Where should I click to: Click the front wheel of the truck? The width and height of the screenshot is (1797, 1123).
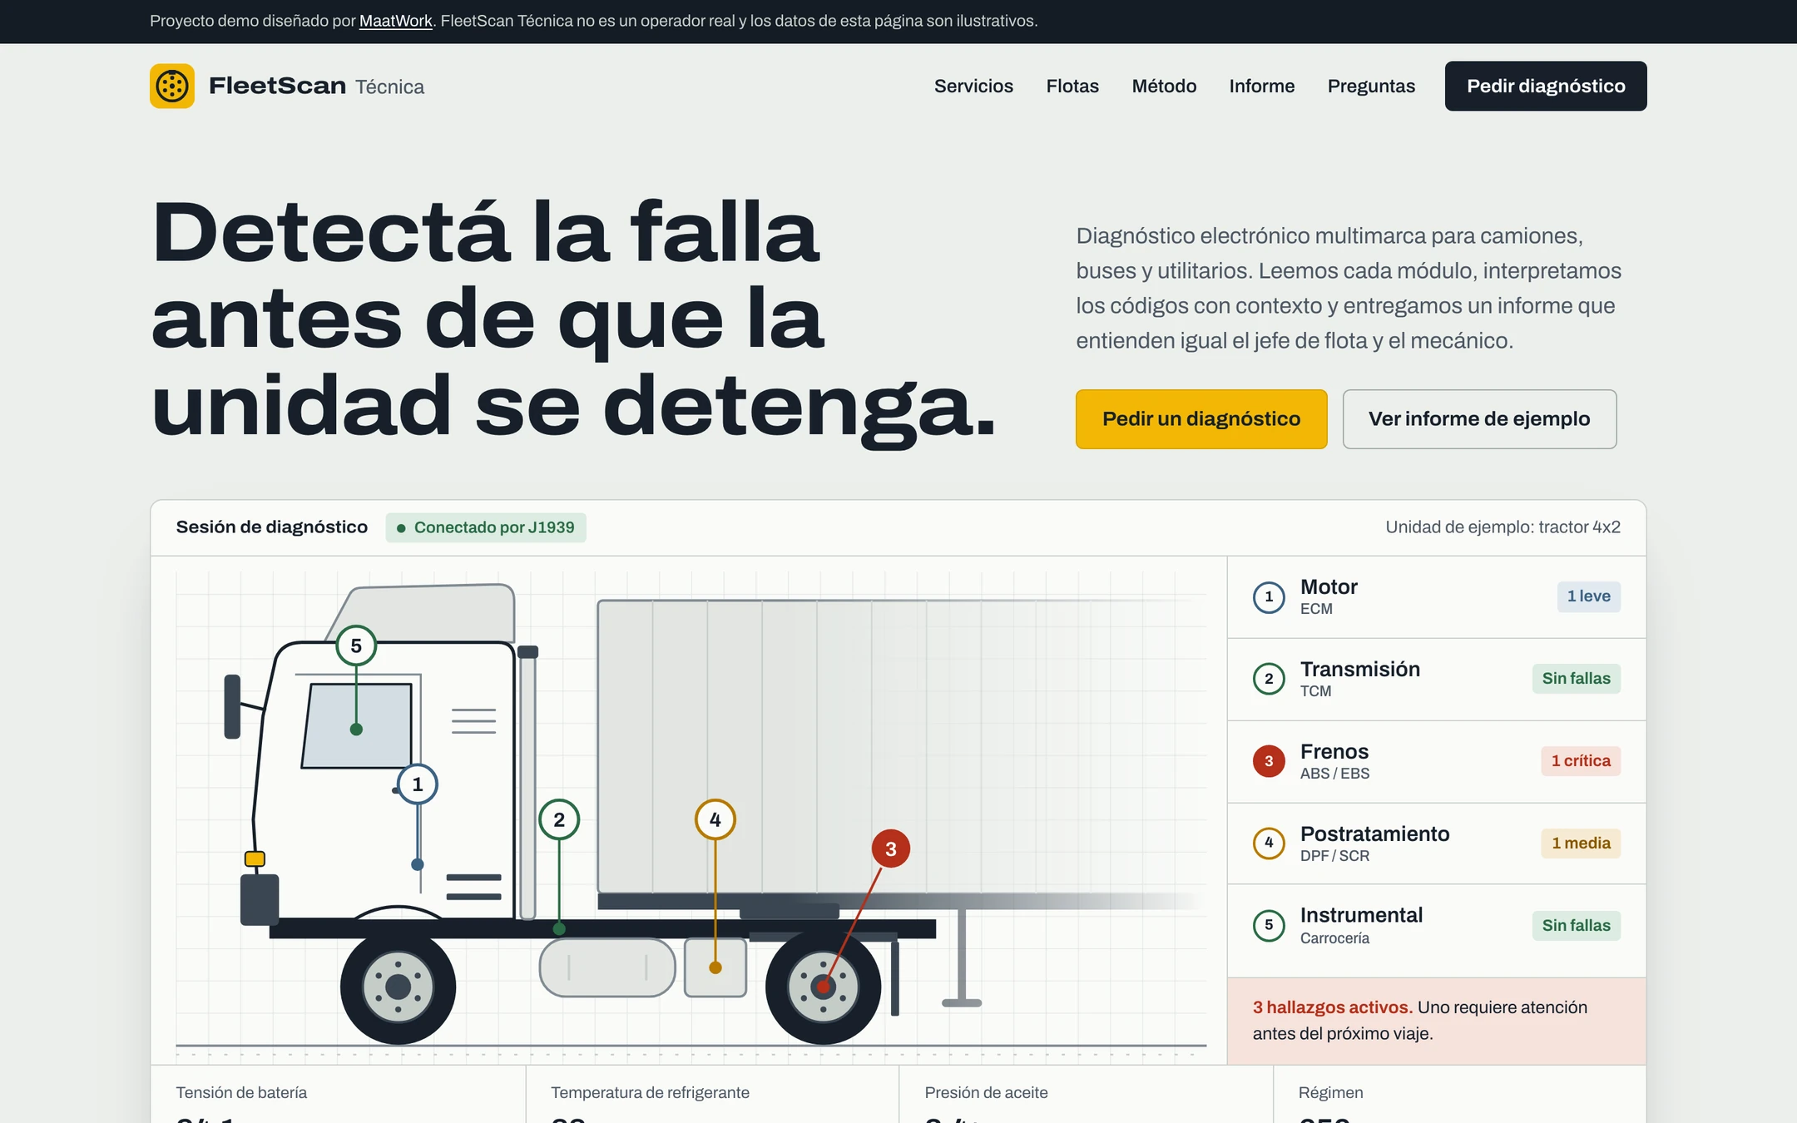pyautogui.click(x=398, y=987)
